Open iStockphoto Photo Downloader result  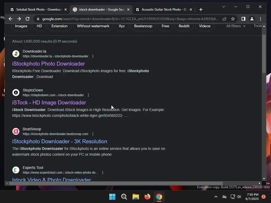[48, 64]
